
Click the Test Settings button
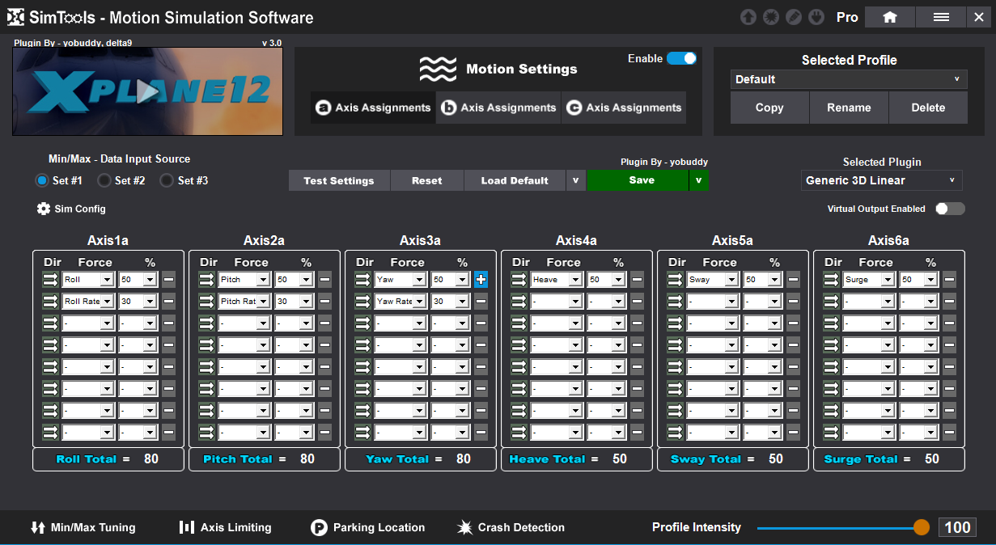tap(338, 180)
